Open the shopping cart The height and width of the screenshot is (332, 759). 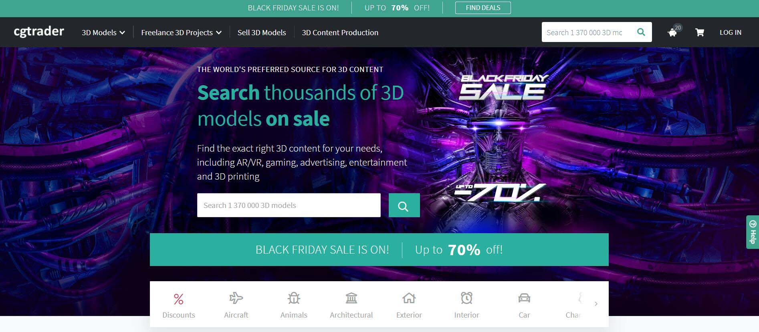coord(700,32)
